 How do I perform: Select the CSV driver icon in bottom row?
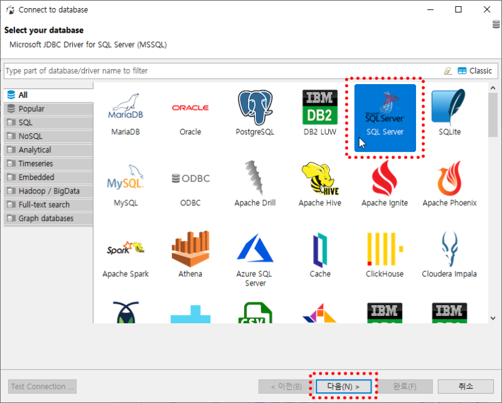click(255, 313)
